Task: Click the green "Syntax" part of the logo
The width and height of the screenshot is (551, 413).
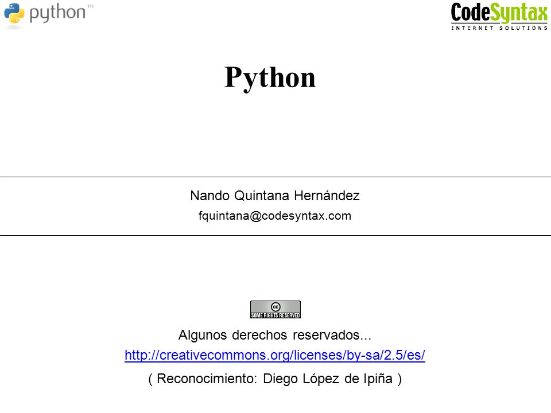Action: tap(519, 13)
